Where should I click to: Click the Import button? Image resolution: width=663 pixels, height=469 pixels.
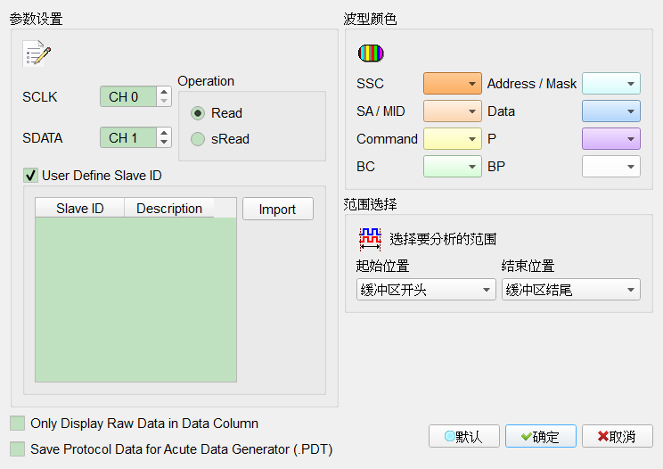click(278, 209)
